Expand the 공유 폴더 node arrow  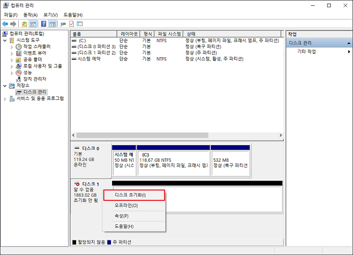(x=12, y=60)
